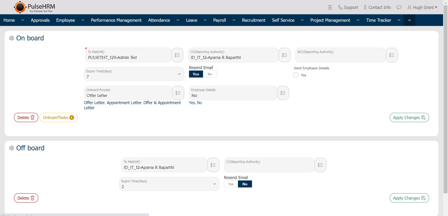The image size is (448, 216).
Task: Expand Off board Expire Time(days) dropdown
Action: tap(169, 184)
